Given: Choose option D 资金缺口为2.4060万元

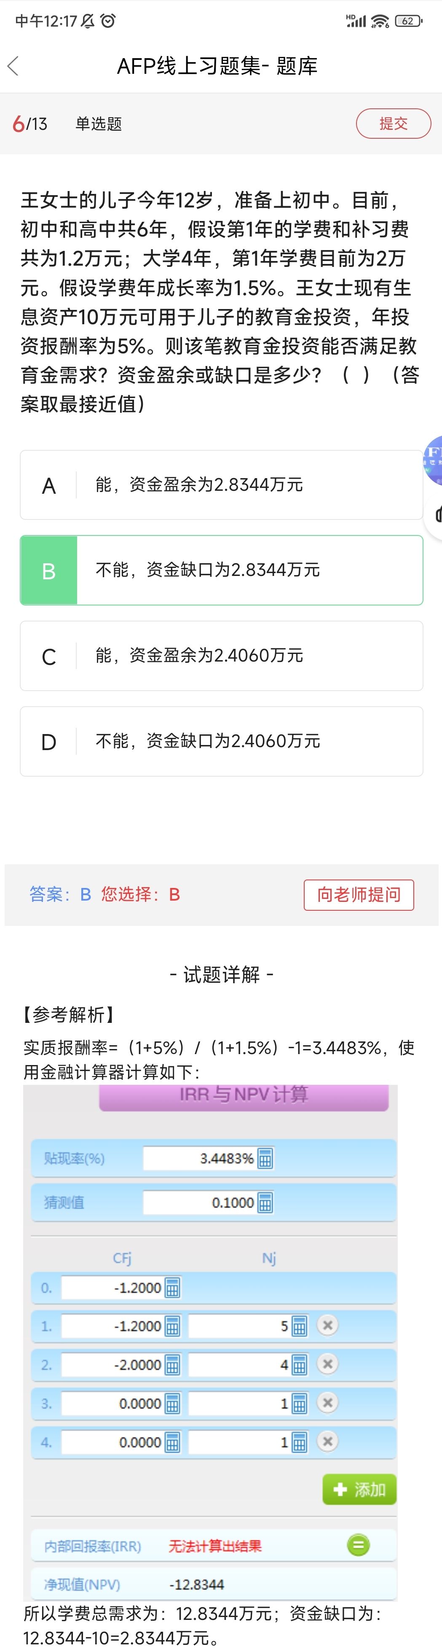Looking at the screenshot, I should pyautogui.click(x=221, y=741).
